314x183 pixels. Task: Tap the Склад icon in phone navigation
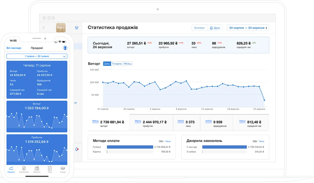(x=63, y=169)
